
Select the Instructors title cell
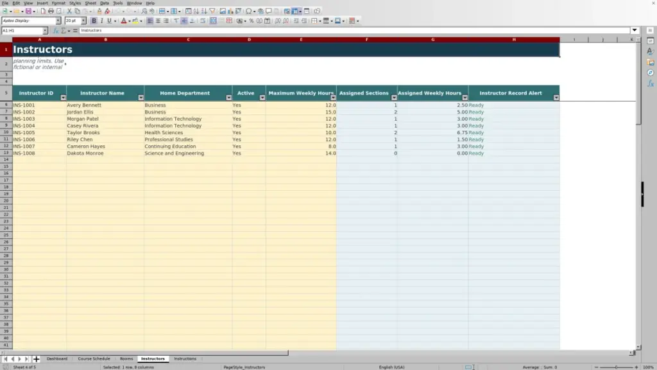coord(286,49)
